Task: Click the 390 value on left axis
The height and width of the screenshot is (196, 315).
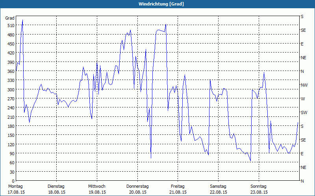Action: [11, 62]
